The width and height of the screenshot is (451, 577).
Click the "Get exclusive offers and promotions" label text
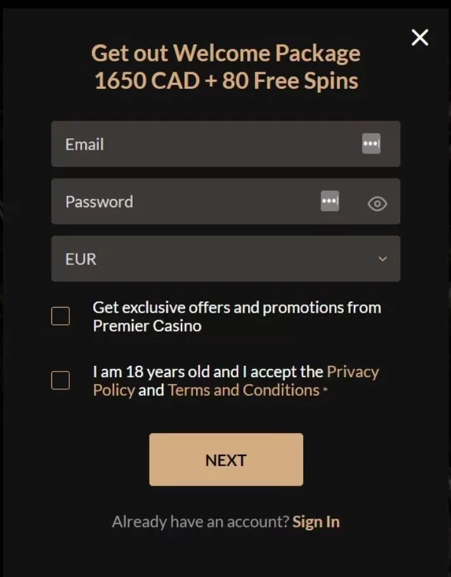click(237, 308)
